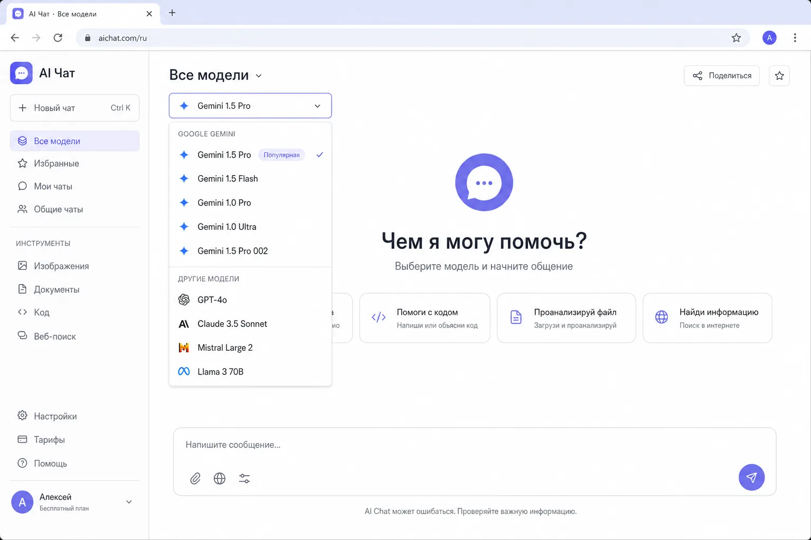Viewport: 811px width, 540px height.
Task: Switch to GPT-4o model
Action: pyautogui.click(x=250, y=300)
